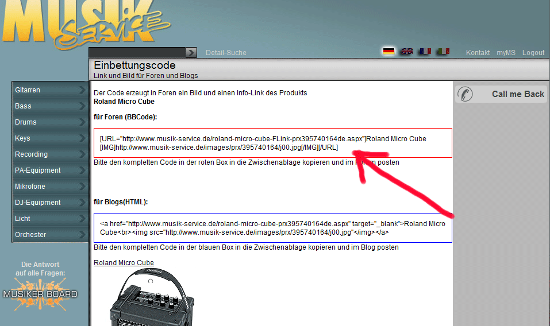
Task: Follow the Roland Micro Cube product link
Action: click(124, 263)
